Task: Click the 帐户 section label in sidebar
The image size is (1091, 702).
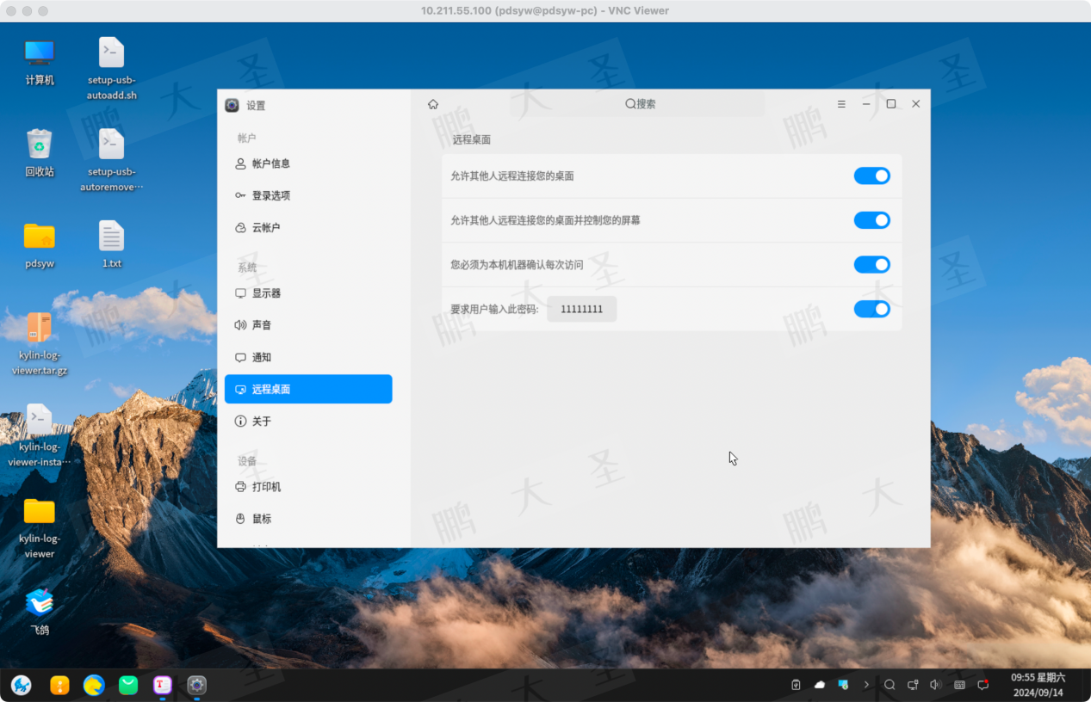Action: click(x=247, y=138)
